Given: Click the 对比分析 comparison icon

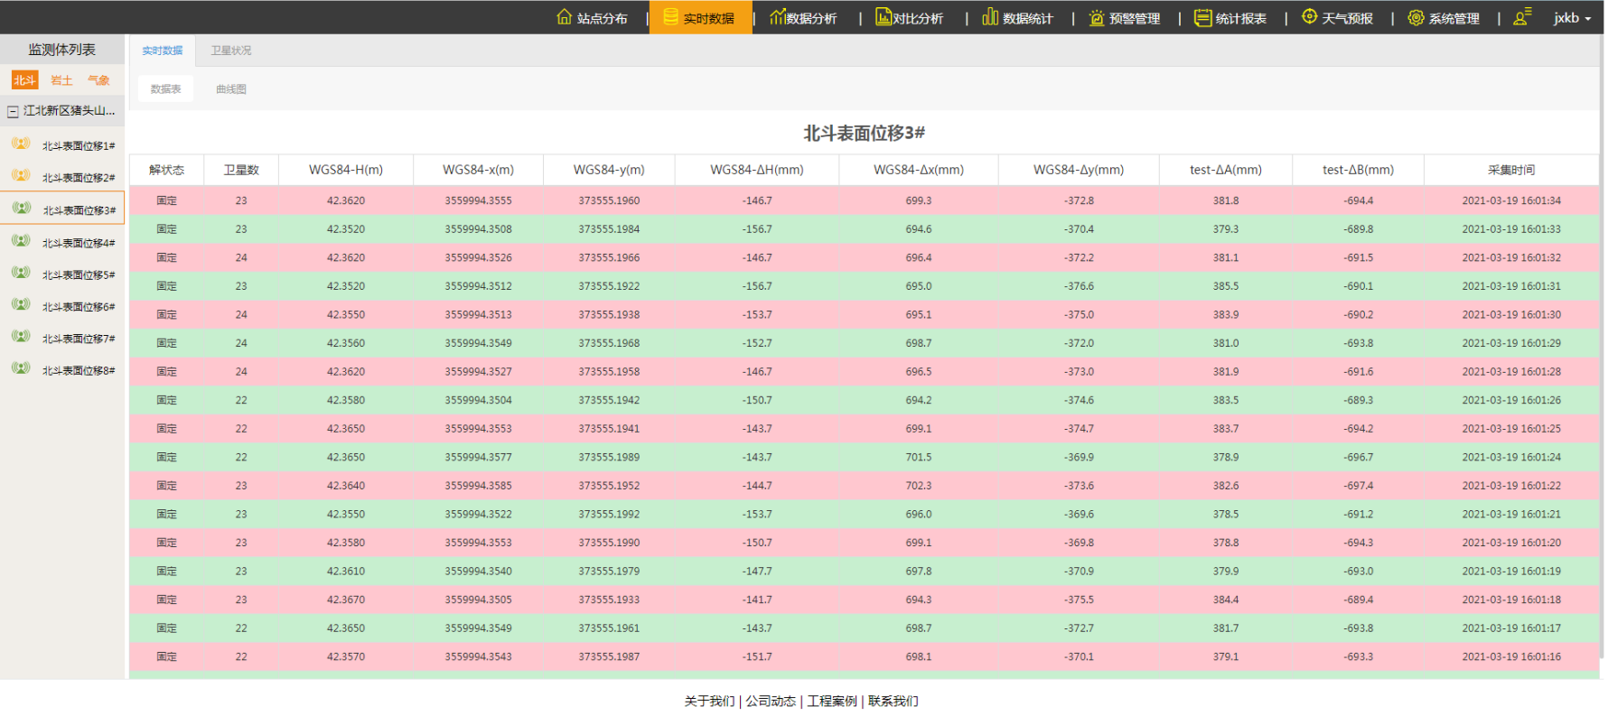Looking at the screenshot, I should click(883, 17).
